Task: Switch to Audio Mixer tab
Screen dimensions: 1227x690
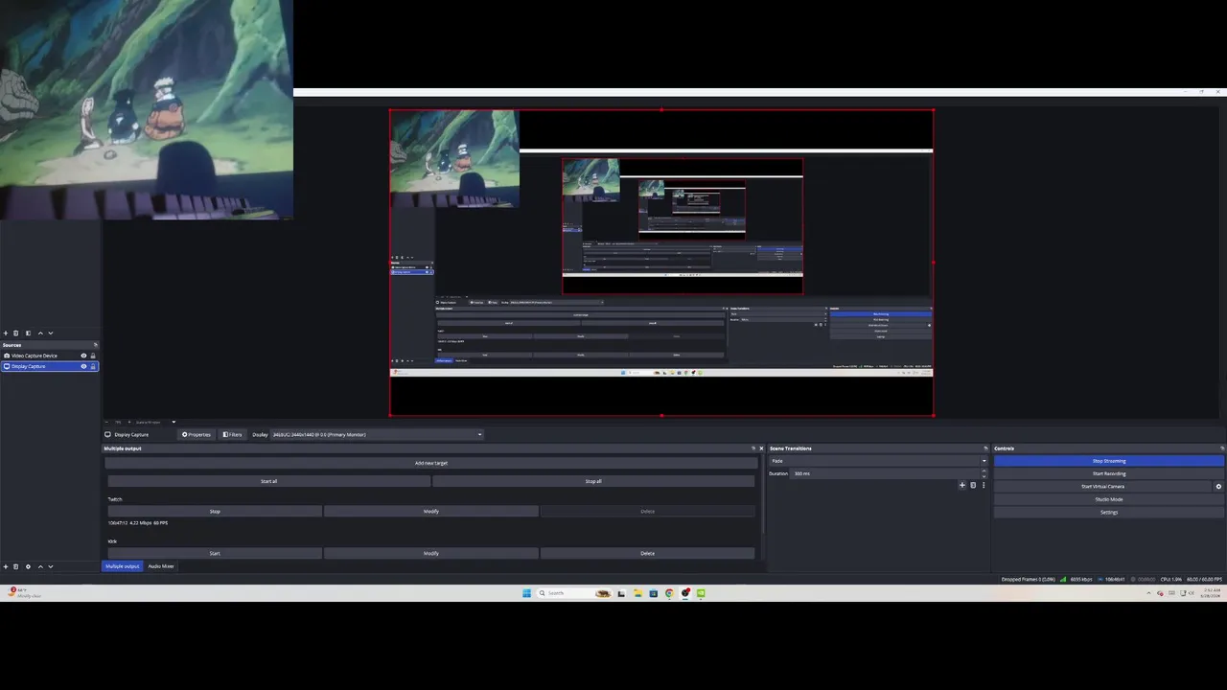Action: [x=161, y=566]
